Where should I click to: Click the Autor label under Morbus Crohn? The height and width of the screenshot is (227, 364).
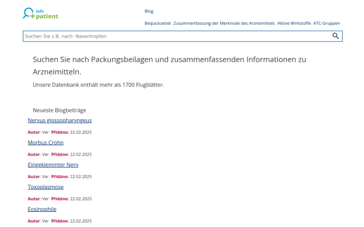[34, 154]
